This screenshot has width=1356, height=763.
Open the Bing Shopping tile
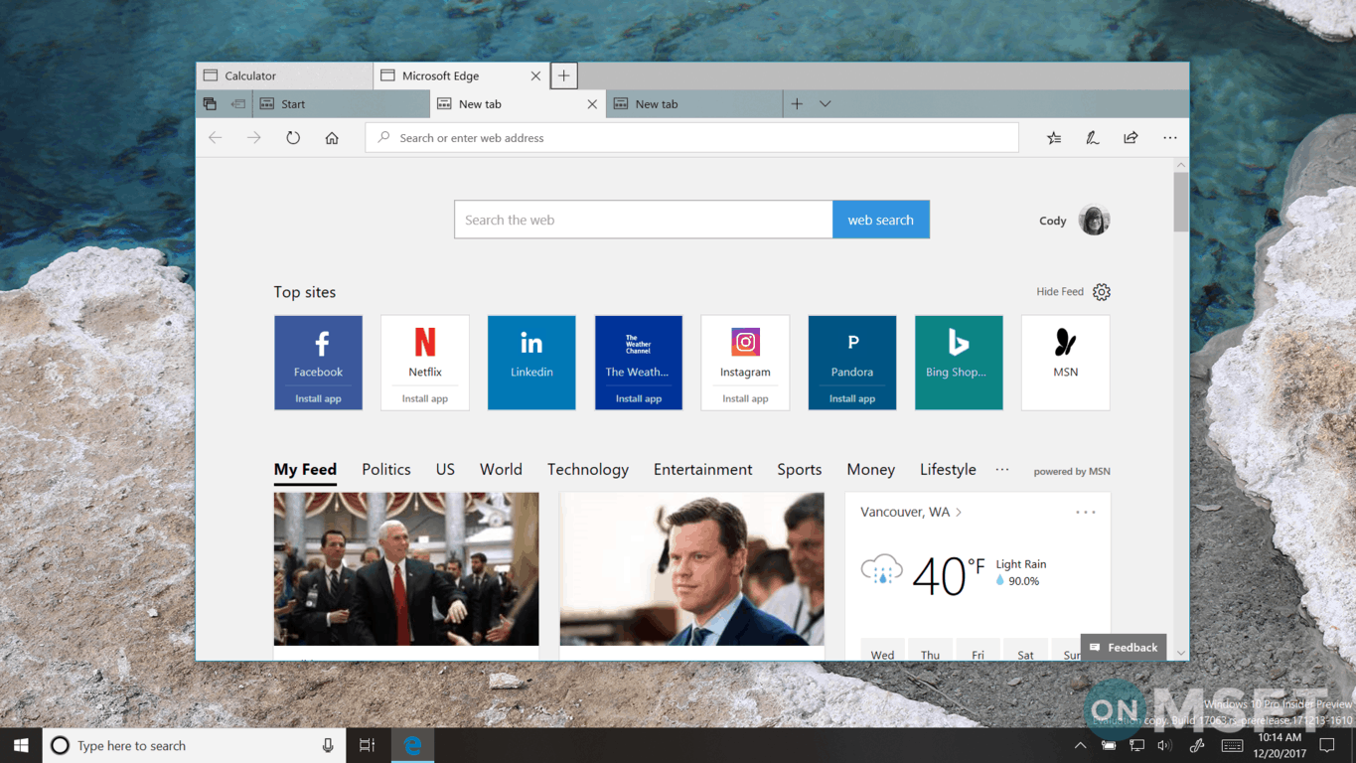pos(959,363)
